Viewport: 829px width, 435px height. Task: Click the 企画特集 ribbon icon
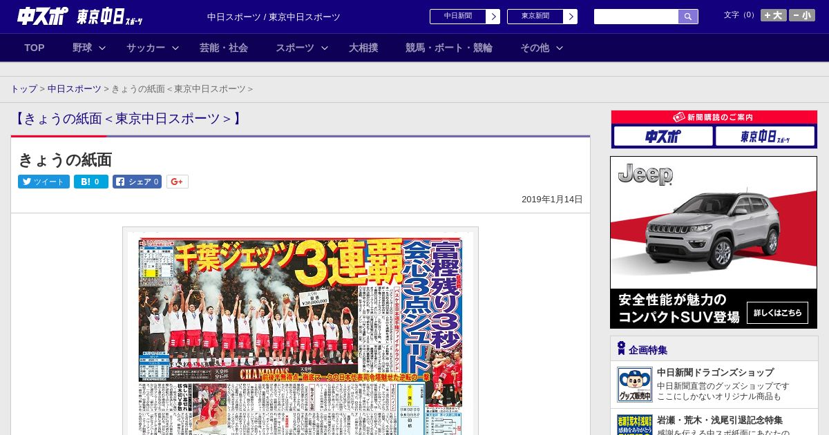pyautogui.click(x=621, y=348)
